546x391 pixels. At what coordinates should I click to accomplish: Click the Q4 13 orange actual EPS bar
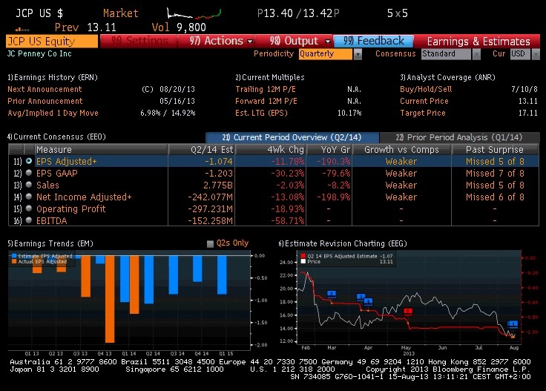[110, 299]
